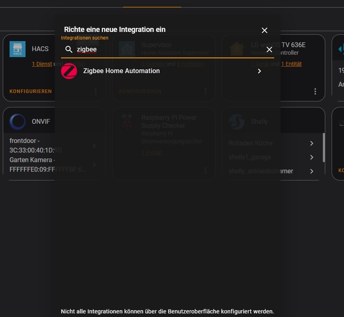This screenshot has width=344, height=317.
Task: Click the Supervisor integration icon
Action: tap(127, 49)
